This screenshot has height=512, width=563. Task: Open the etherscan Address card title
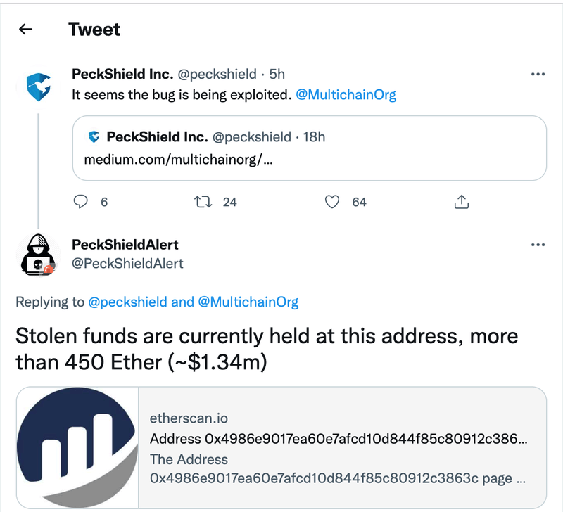click(x=338, y=440)
